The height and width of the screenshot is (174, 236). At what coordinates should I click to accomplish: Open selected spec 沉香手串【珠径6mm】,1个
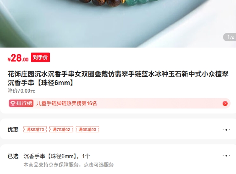(57, 156)
